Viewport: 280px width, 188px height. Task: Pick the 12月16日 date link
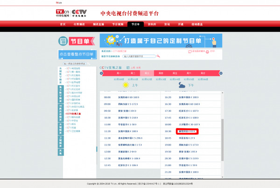(203, 79)
